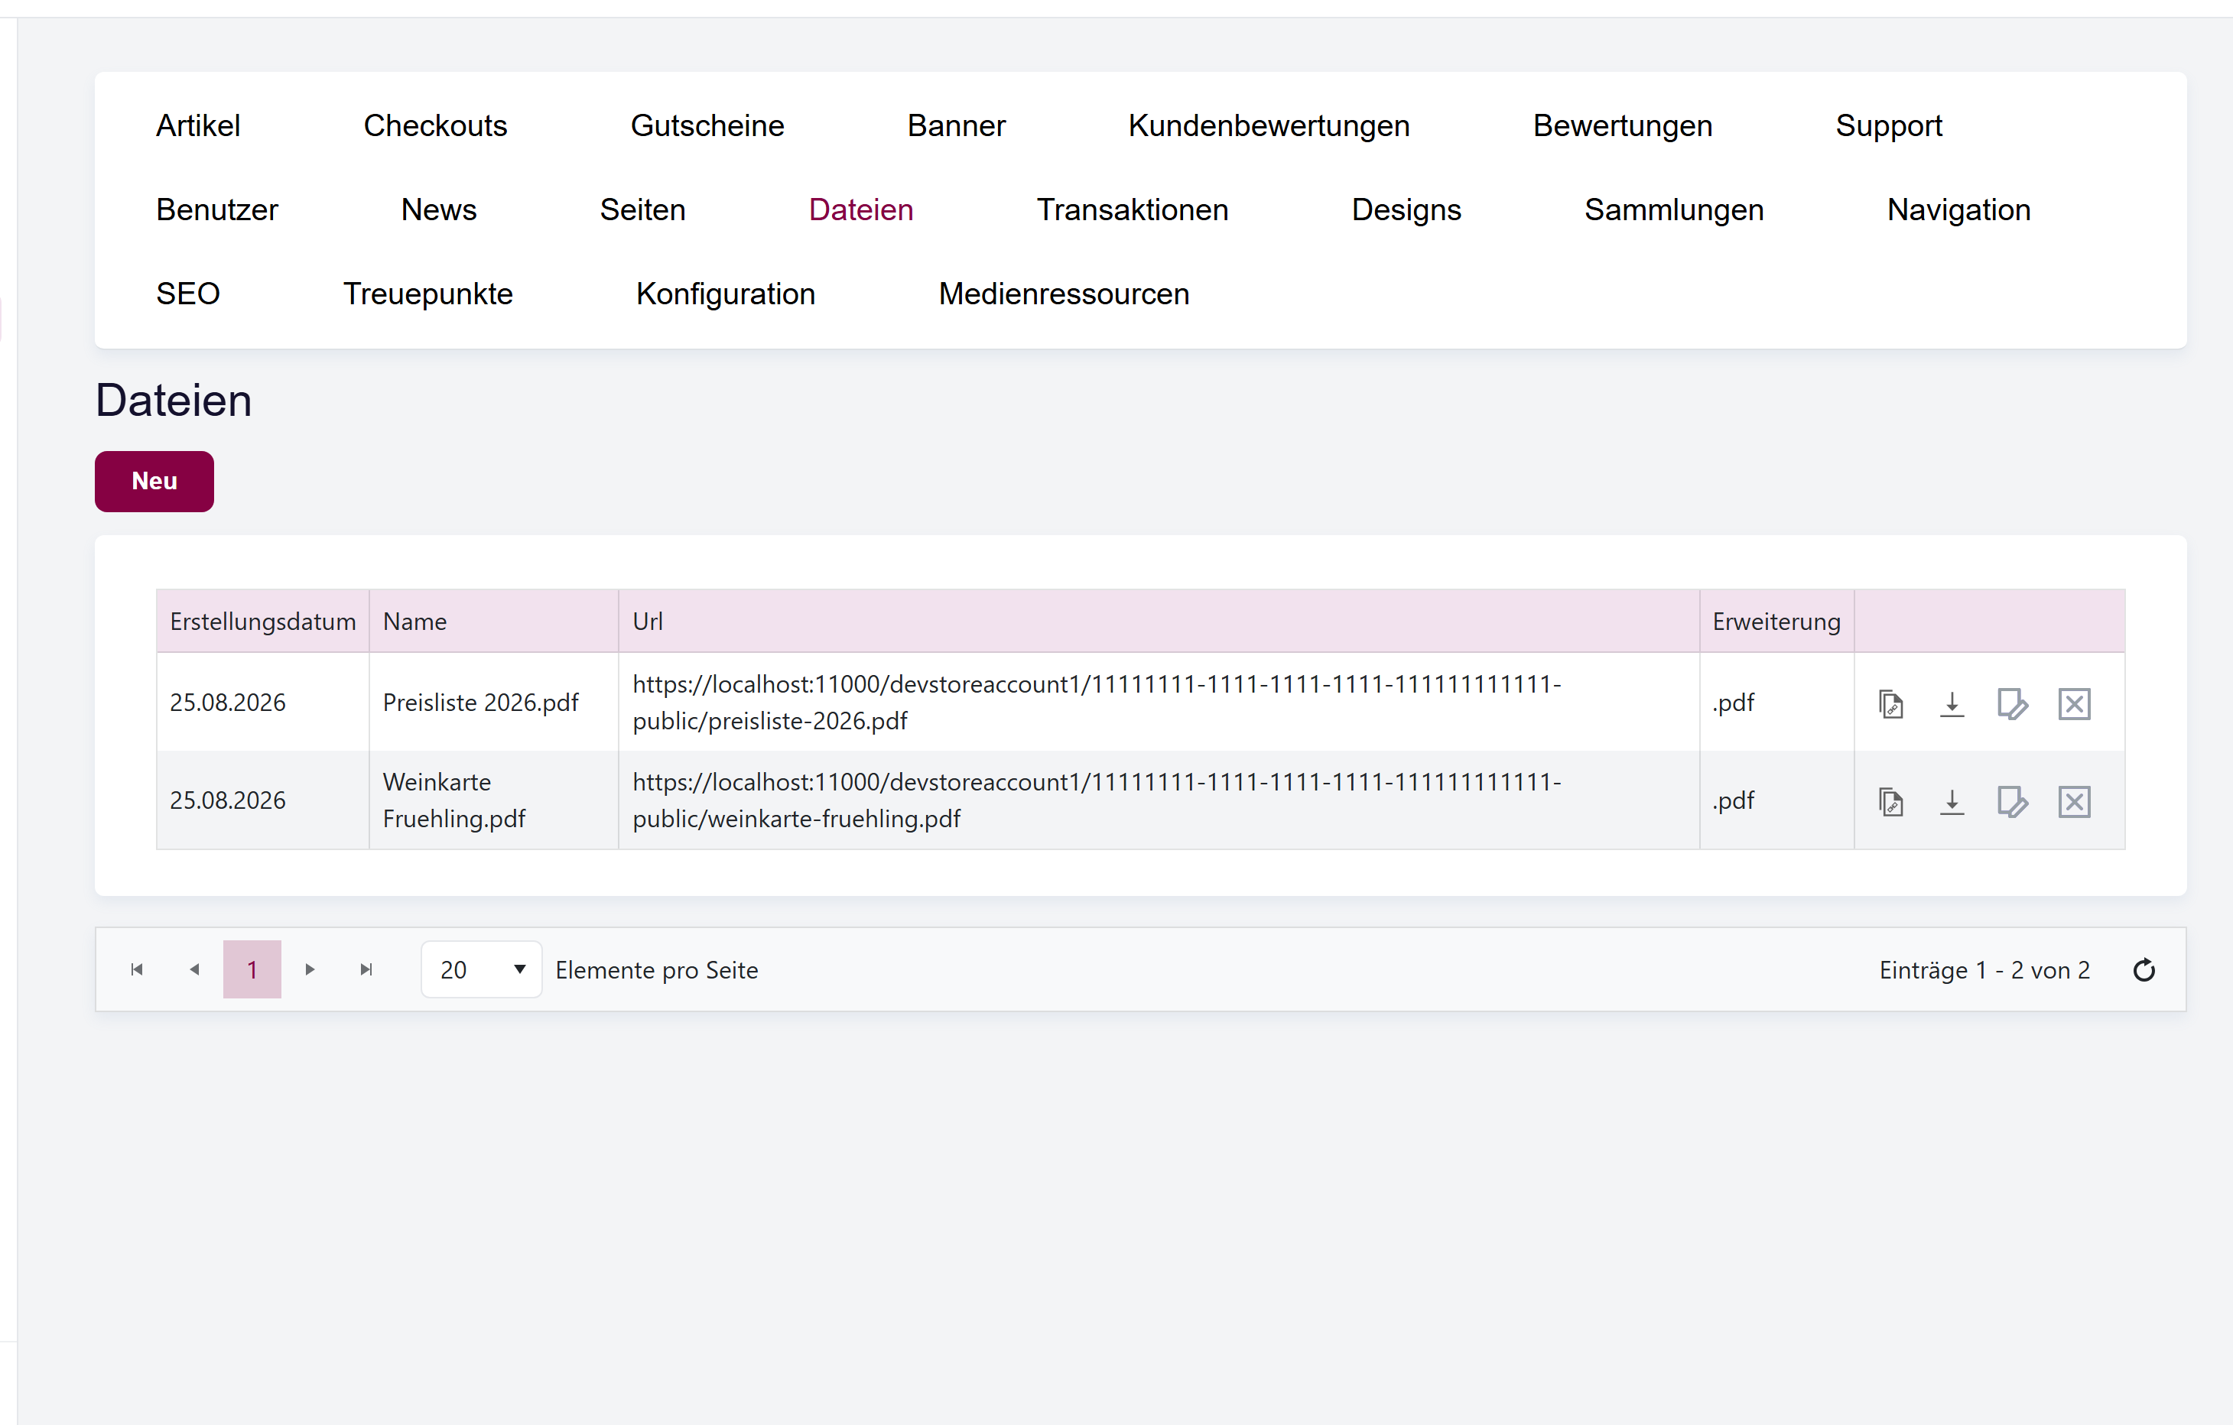Go to Kundenbewertungen

pyautogui.click(x=1269, y=125)
